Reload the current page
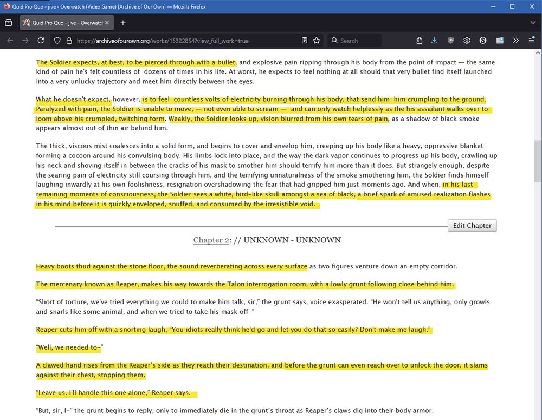 [41, 40]
